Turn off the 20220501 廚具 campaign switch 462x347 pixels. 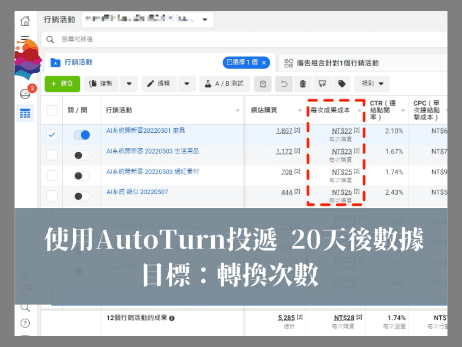pos(82,135)
